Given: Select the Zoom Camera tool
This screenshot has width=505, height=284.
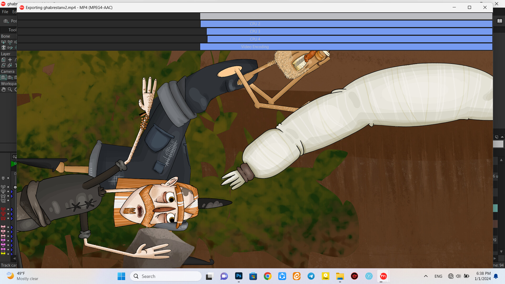Looking at the screenshot, I should click(x=10, y=77).
